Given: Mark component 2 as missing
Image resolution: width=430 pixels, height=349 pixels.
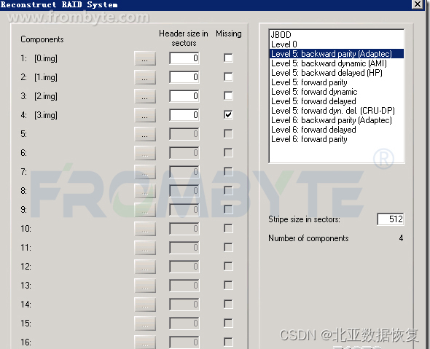Looking at the screenshot, I should point(228,77).
